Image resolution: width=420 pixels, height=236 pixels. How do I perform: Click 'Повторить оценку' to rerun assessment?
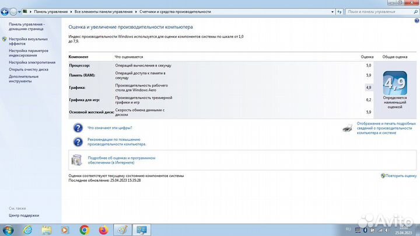[x=401, y=176]
